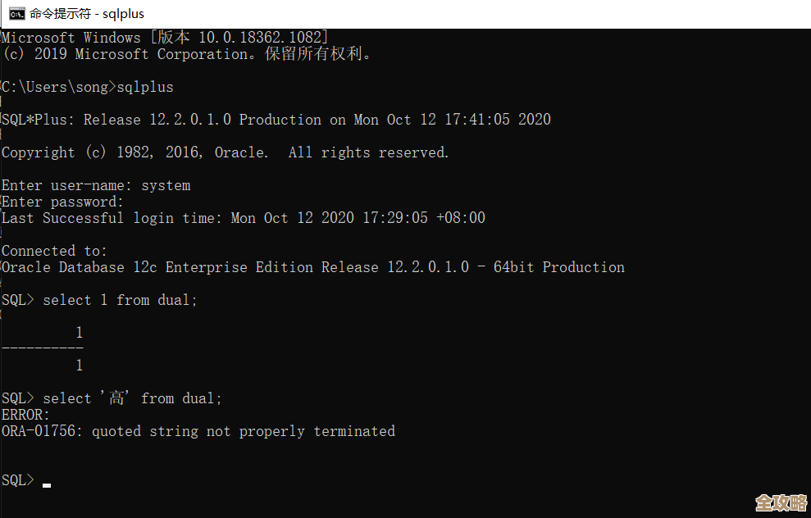The image size is (811, 518).
Task: Click the 'Enter user-name: system' line
Action: 96,185
